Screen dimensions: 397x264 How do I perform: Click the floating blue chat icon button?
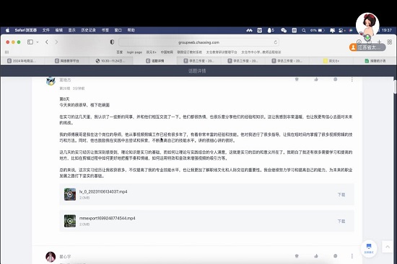click(369, 248)
